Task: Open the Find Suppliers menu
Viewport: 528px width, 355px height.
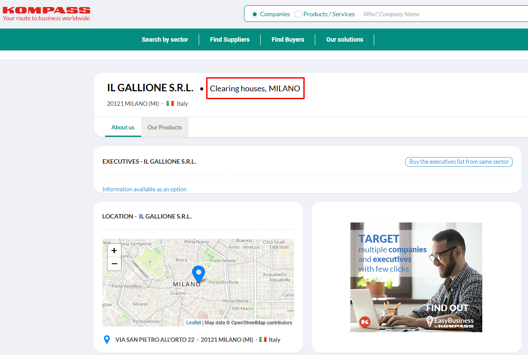Action: (229, 39)
